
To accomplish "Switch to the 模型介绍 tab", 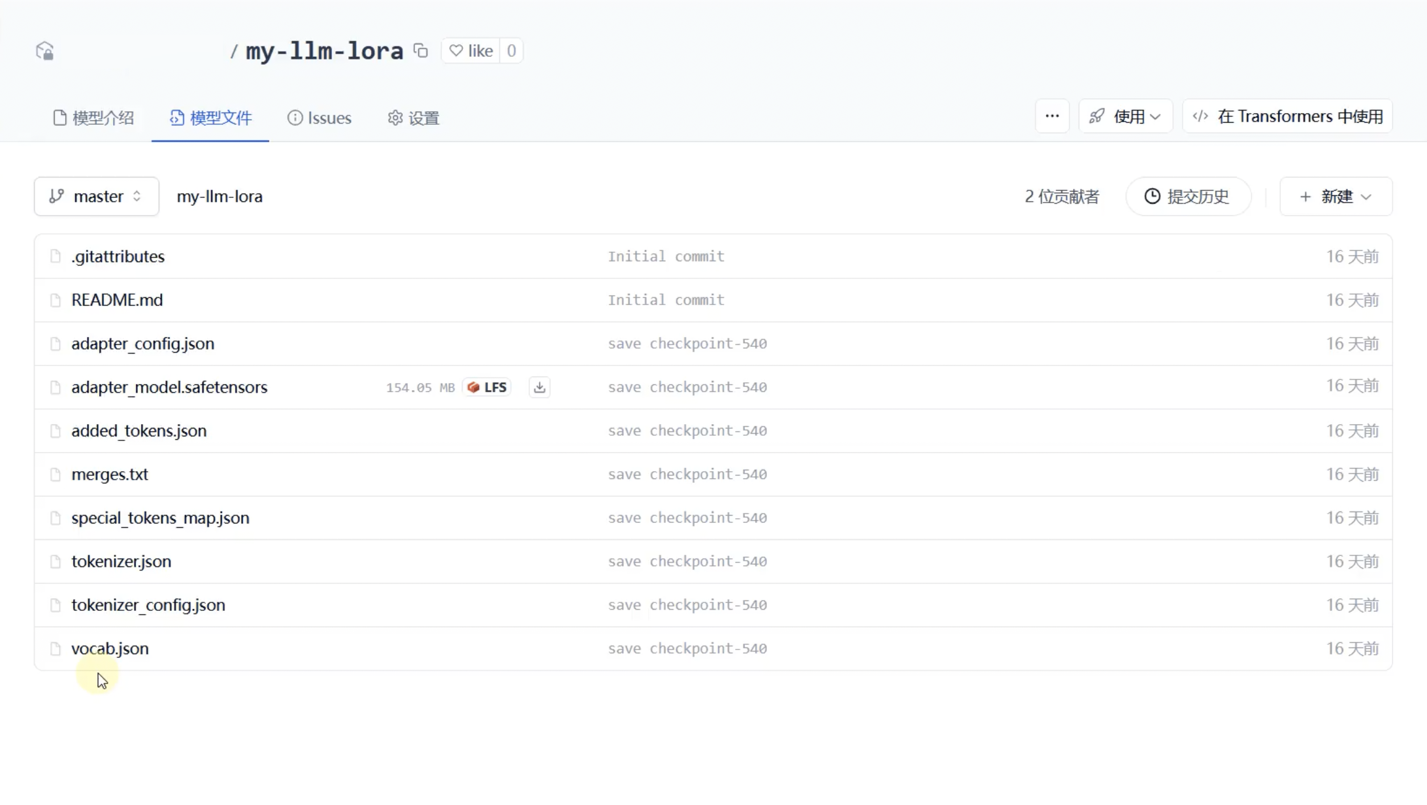I will tap(93, 118).
